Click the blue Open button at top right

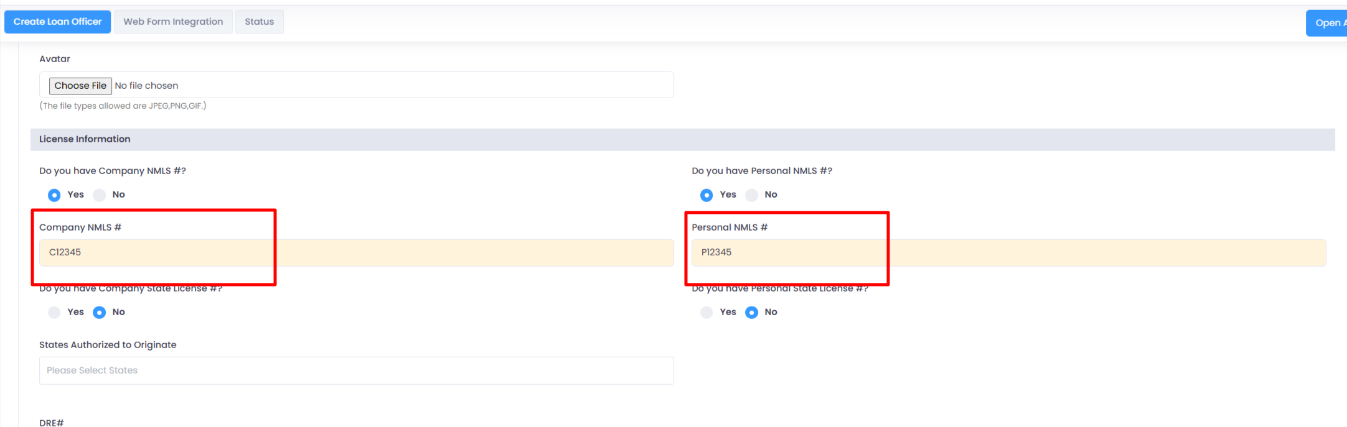click(1326, 23)
